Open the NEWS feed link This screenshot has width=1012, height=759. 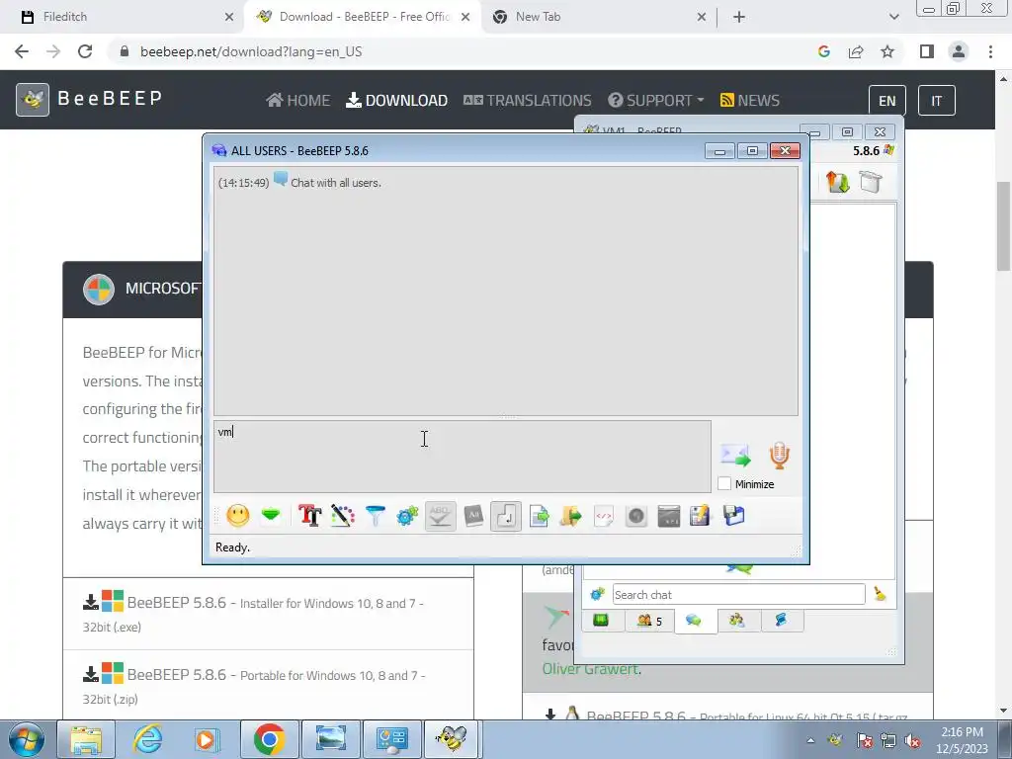749,100
